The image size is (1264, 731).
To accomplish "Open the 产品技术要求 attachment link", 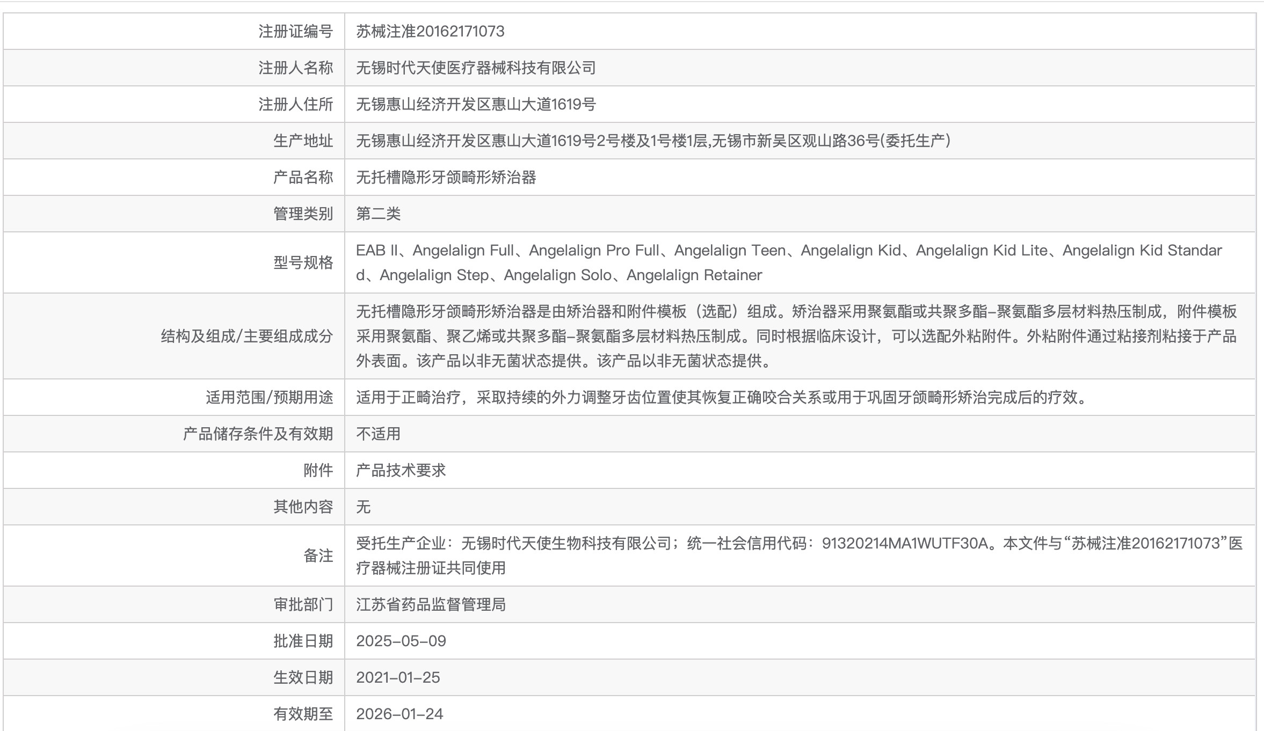I will [x=401, y=471].
